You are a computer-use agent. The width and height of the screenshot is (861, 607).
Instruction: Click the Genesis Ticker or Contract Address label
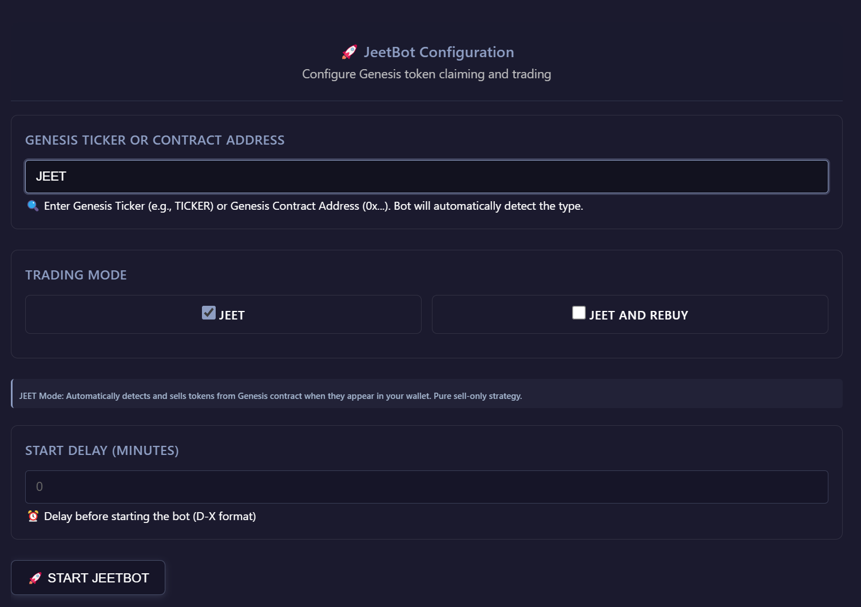point(154,140)
